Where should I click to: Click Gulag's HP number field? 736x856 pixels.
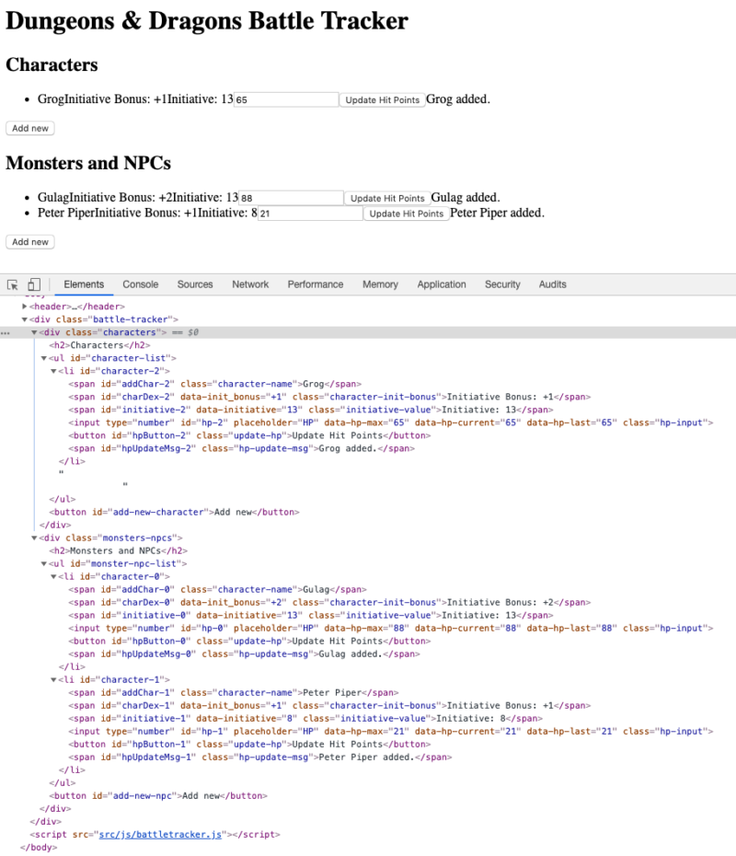click(291, 198)
